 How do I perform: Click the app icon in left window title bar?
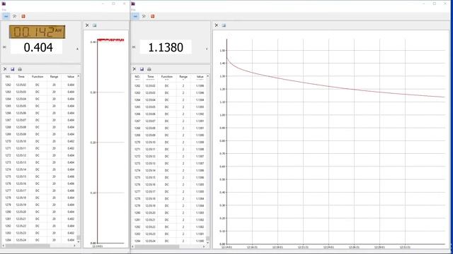pos(4,4)
